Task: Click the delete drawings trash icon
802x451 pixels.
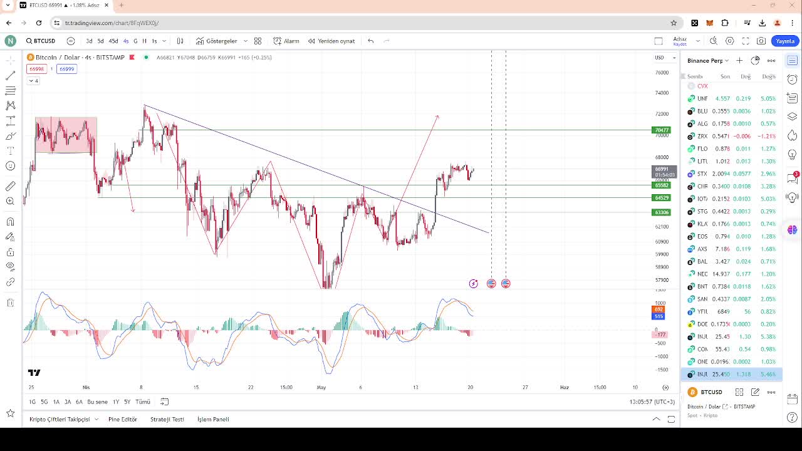Action: (10, 303)
